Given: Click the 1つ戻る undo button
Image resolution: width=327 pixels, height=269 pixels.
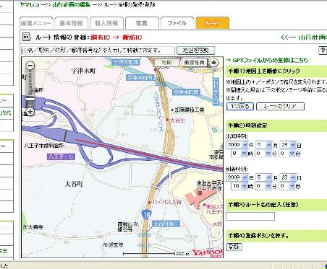Looking at the screenshot, I should [240, 106].
